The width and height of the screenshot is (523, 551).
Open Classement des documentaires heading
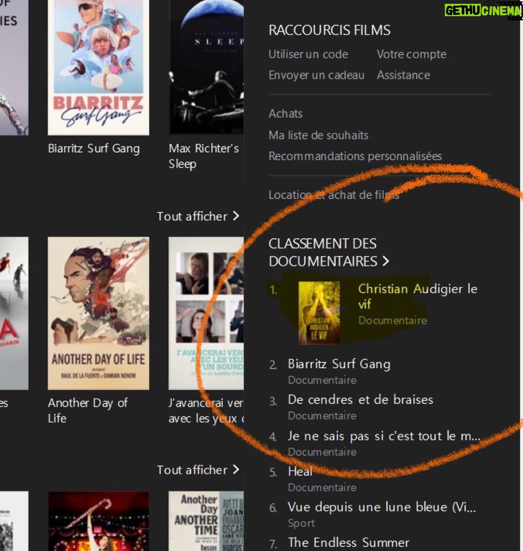pos(323,252)
